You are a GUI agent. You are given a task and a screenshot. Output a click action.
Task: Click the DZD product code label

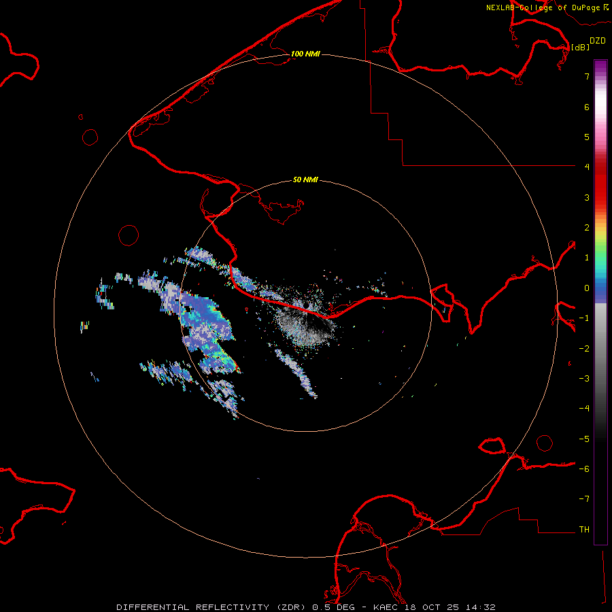tap(598, 41)
